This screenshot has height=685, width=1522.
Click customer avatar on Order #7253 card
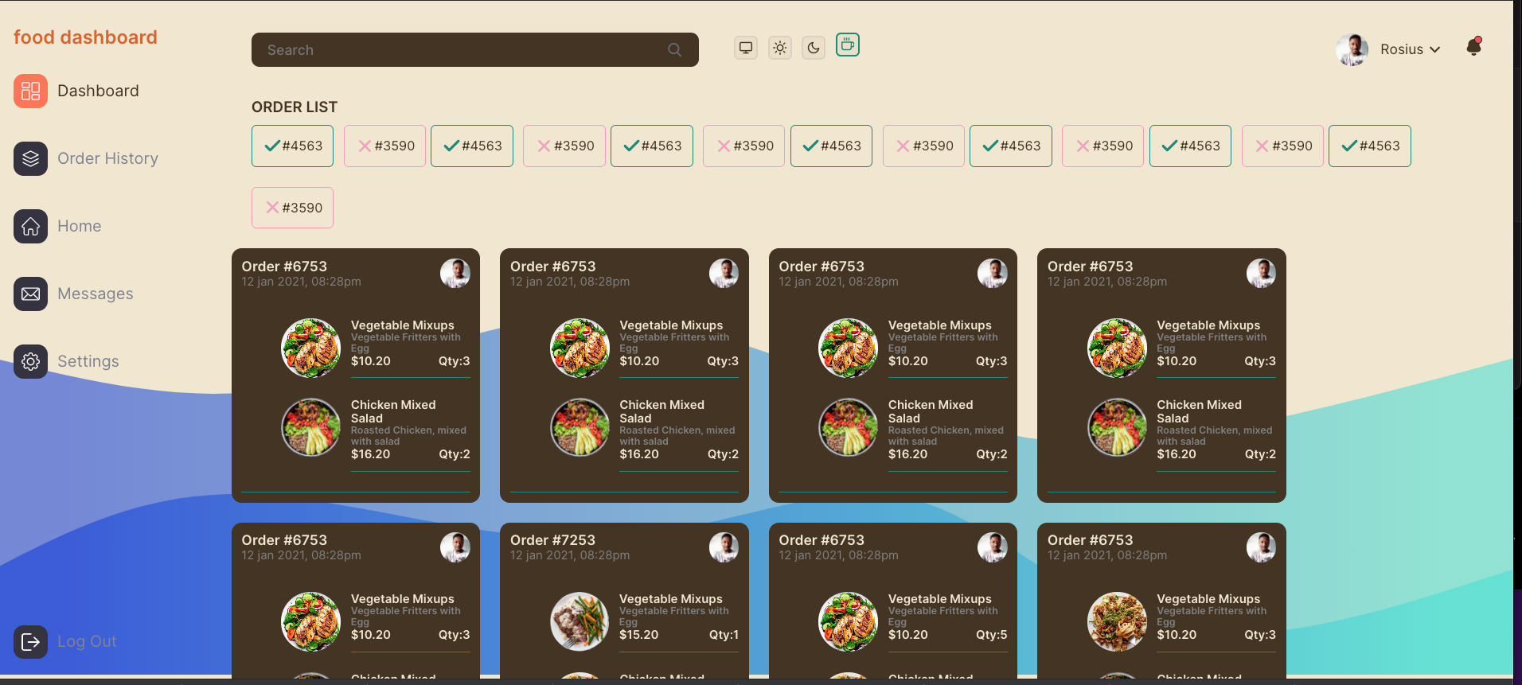724,547
